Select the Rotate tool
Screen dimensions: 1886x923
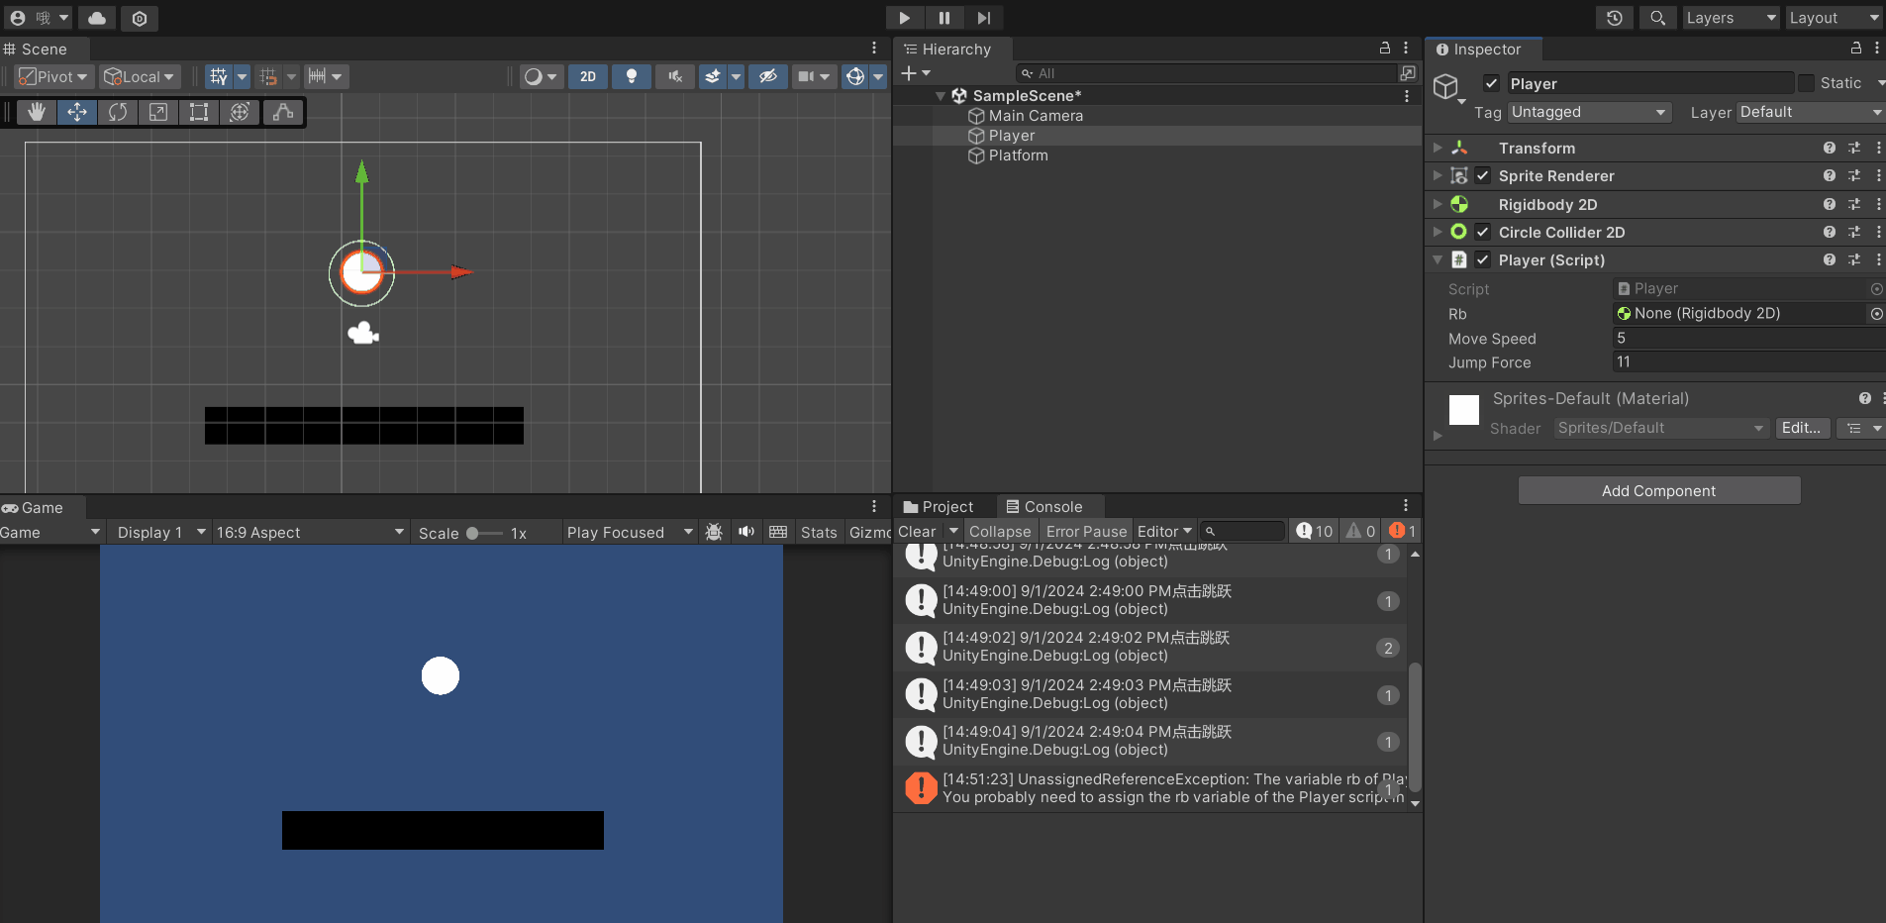point(118,112)
